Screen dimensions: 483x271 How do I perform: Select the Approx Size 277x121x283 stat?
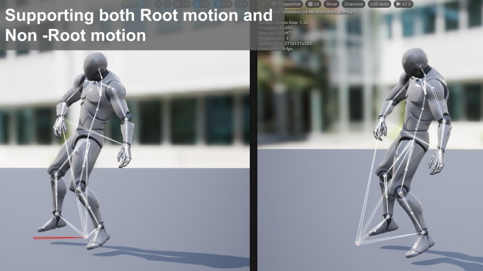[x=285, y=44]
